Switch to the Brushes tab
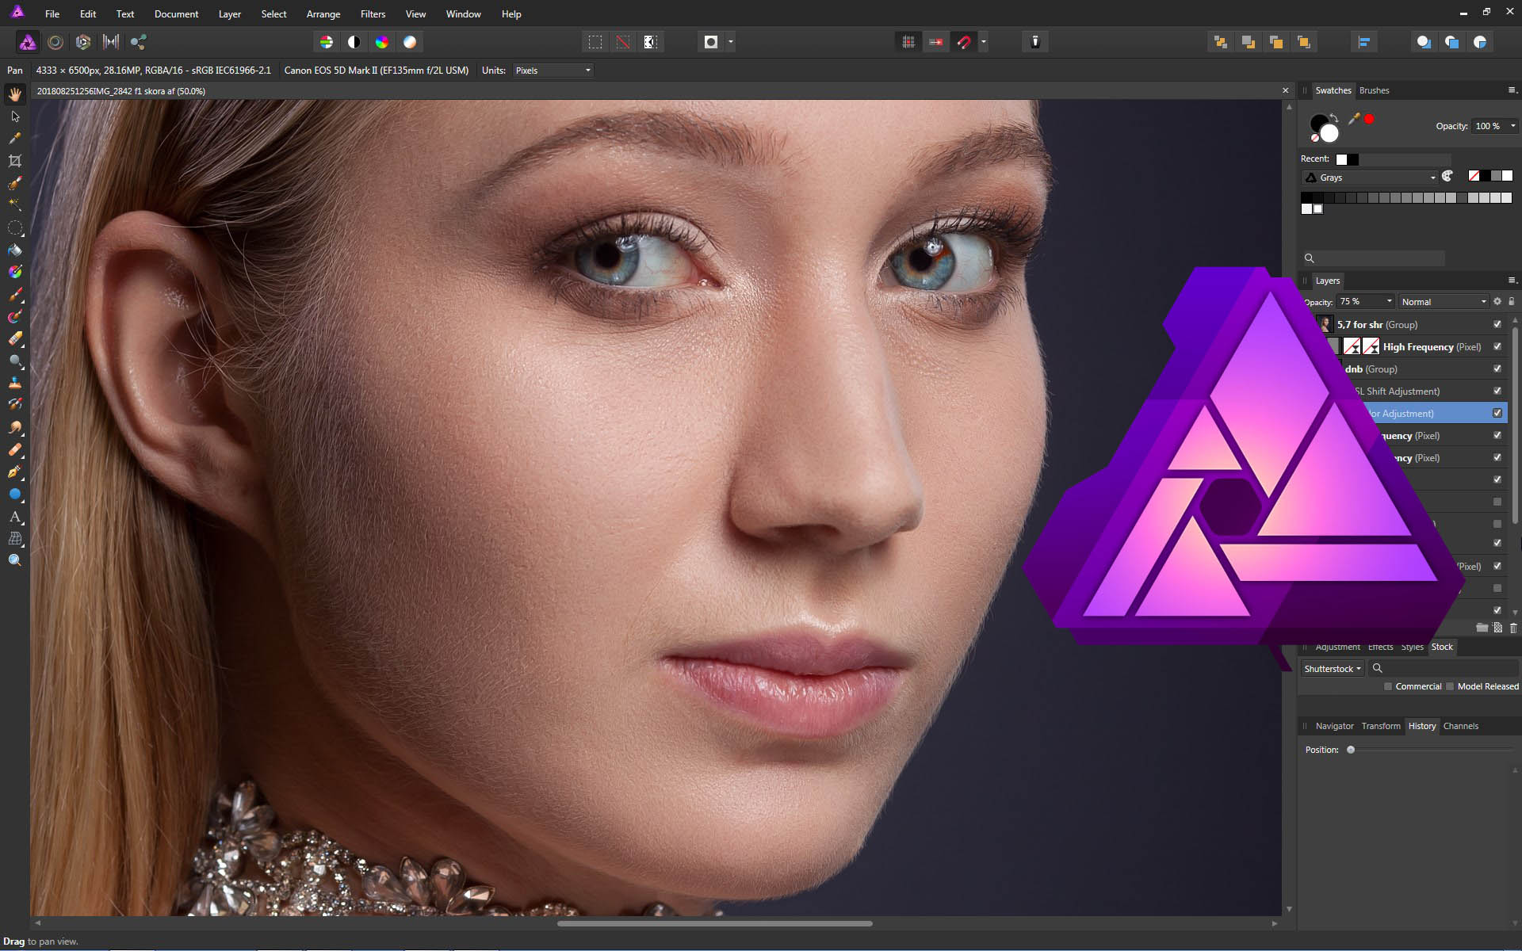 pyautogui.click(x=1374, y=90)
